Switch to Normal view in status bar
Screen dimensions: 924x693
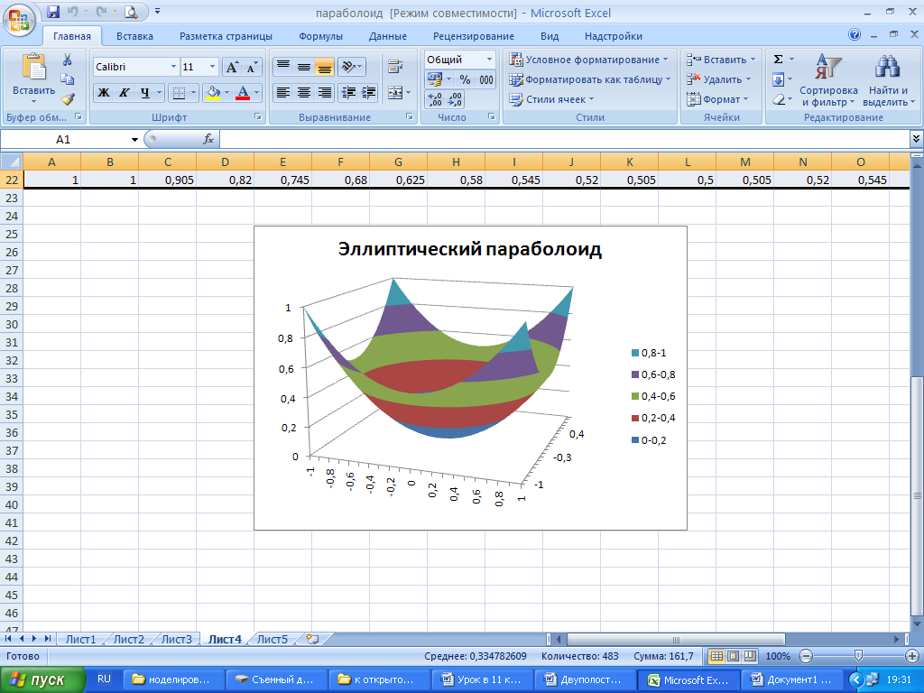[716, 656]
